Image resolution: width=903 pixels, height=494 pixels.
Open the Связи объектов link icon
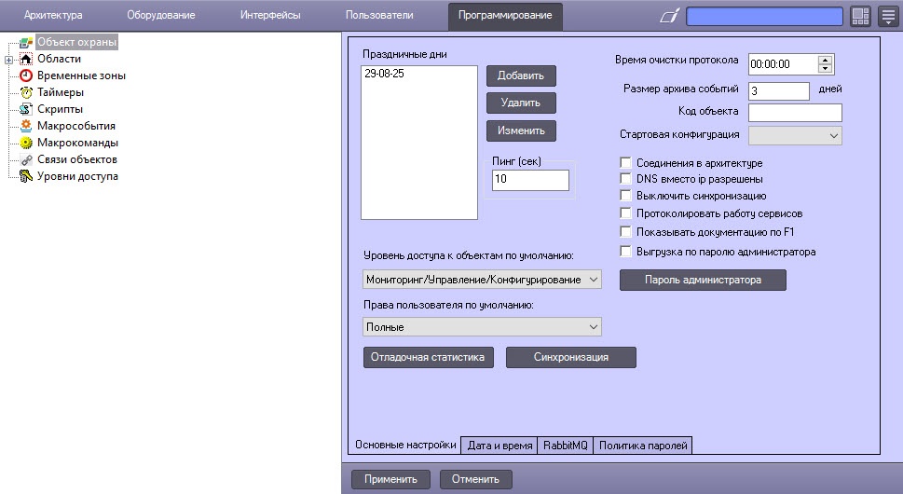coord(26,159)
